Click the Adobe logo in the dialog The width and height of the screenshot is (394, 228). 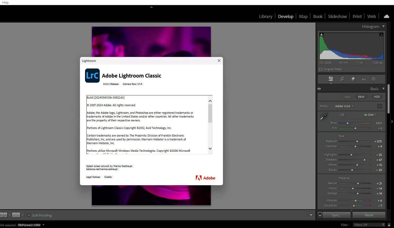pos(205,178)
